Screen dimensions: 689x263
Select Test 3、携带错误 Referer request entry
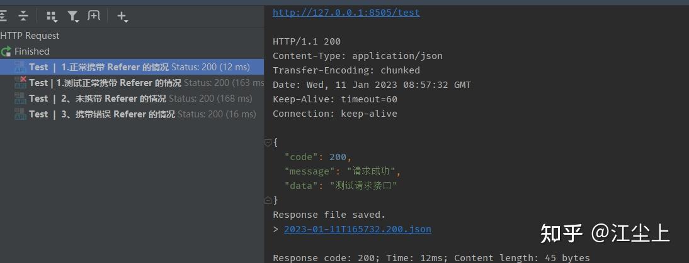point(132,114)
